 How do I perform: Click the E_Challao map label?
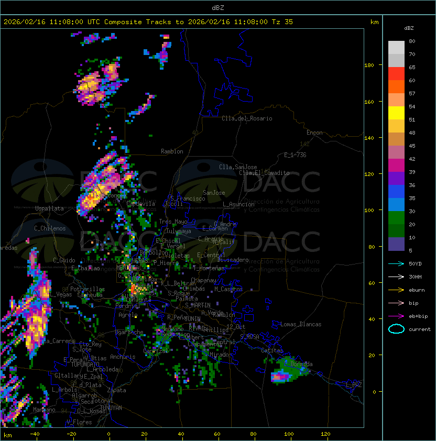pyautogui.click(x=85, y=268)
